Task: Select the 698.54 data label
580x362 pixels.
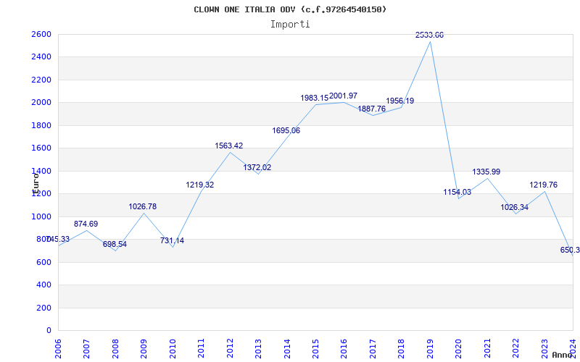Action: [x=115, y=245]
